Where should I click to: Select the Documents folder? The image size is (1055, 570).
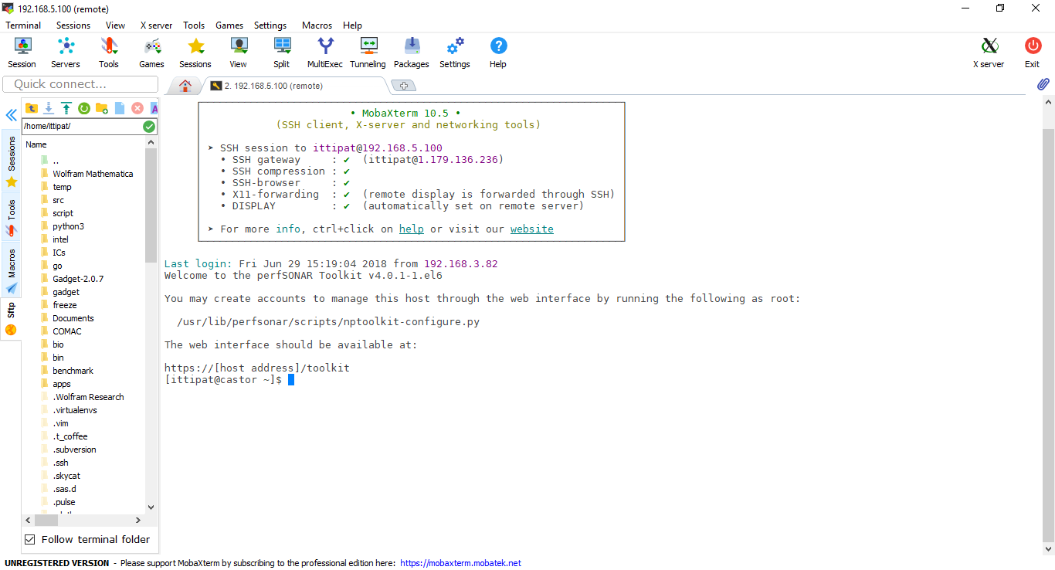(x=73, y=318)
